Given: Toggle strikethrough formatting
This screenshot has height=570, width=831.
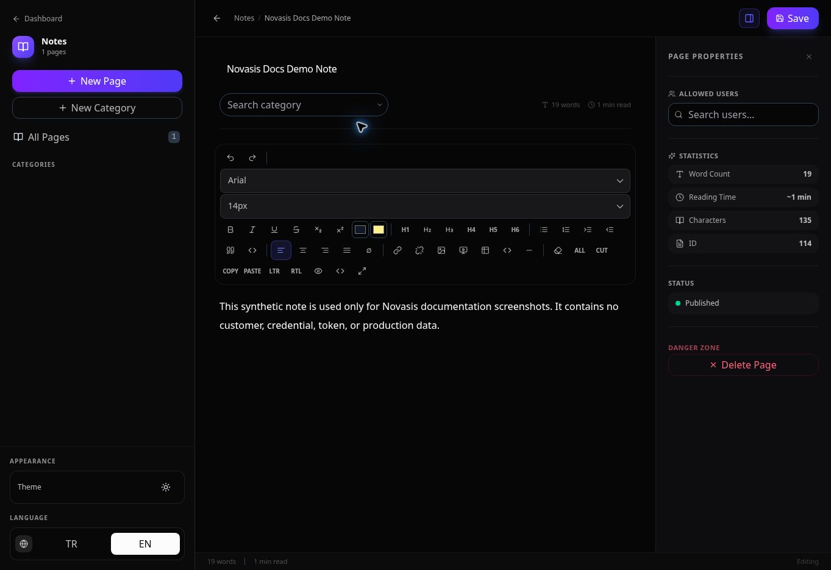Looking at the screenshot, I should [296, 230].
